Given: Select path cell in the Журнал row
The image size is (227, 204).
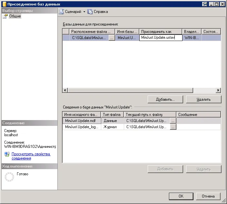Looking at the screenshot, I should pyautogui.click(x=147, y=127).
